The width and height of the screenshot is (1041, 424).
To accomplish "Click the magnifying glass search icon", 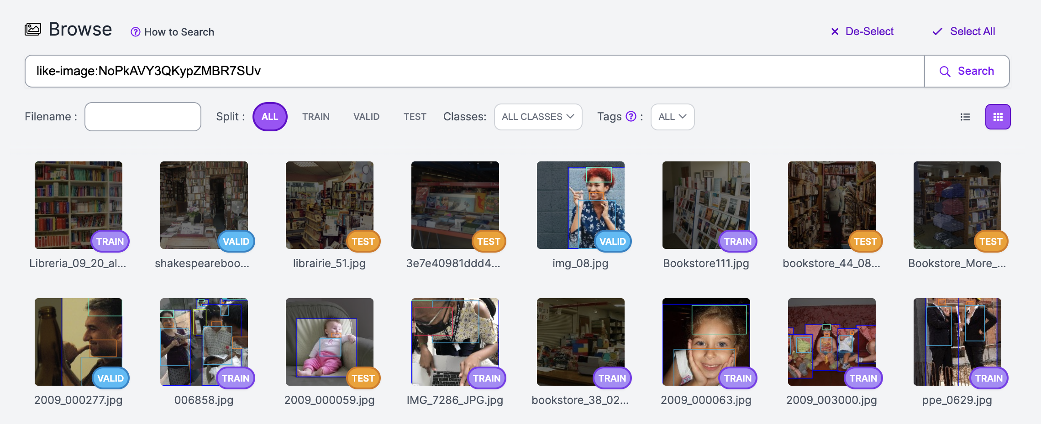I will click(945, 72).
